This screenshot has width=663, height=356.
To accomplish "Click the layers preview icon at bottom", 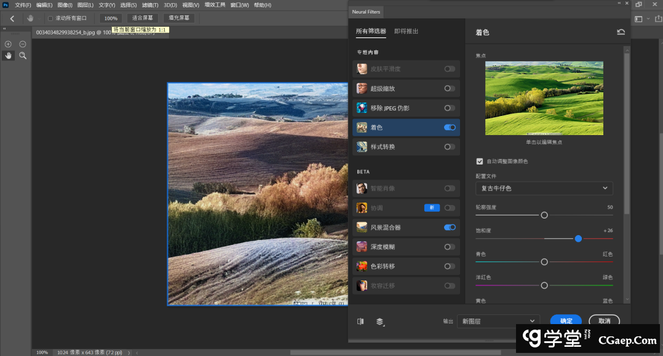I will [x=380, y=321].
